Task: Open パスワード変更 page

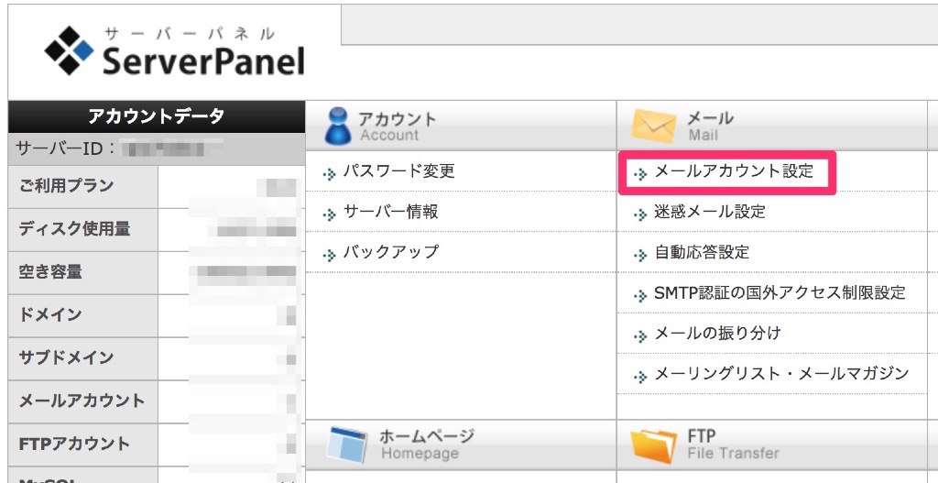Action: coord(398,171)
